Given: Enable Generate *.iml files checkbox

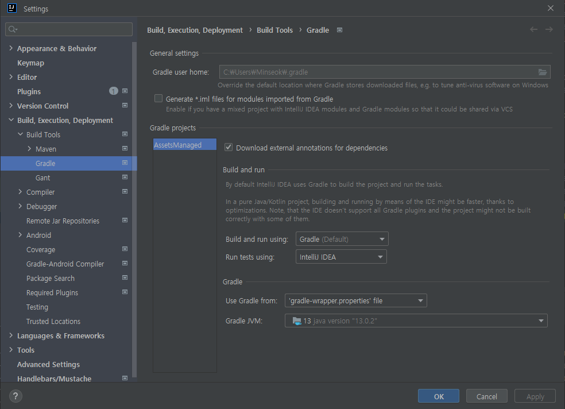Looking at the screenshot, I should click(158, 98).
